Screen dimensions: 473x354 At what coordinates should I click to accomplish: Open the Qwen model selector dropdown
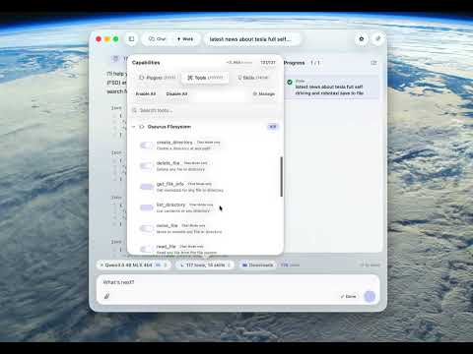click(x=134, y=265)
